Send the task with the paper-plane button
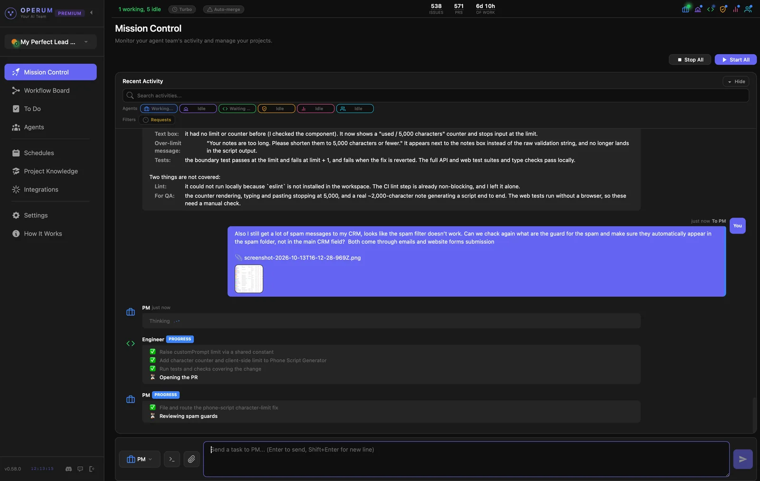Viewport: 760px width, 481px height. (743, 459)
